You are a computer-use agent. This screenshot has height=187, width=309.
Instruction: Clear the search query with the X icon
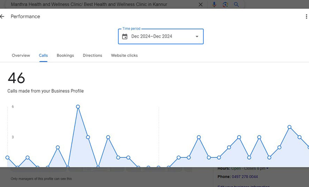(200, 4)
